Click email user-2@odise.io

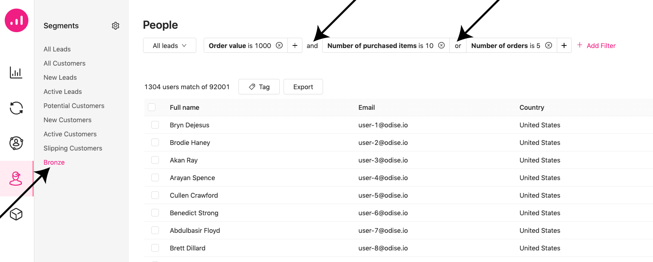coord(383,142)
